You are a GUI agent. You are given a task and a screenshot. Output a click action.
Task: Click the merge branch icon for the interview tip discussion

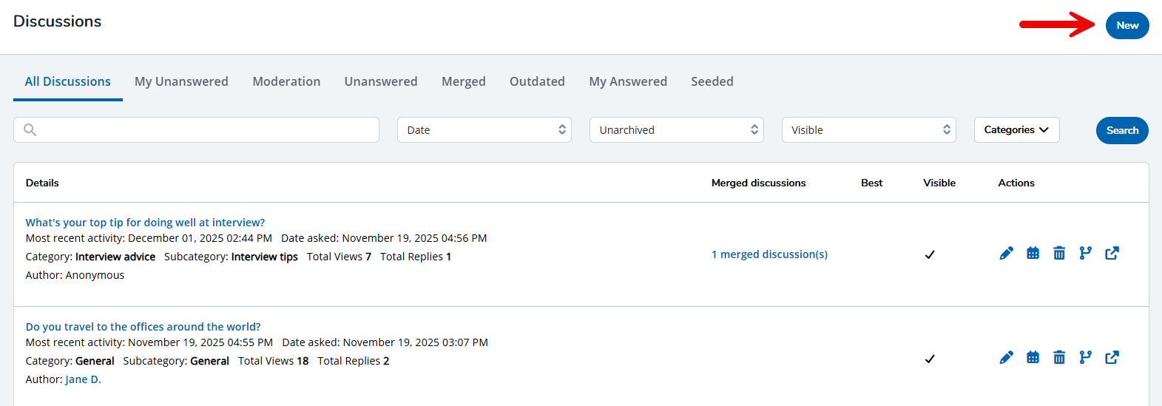coord(1085,254)
